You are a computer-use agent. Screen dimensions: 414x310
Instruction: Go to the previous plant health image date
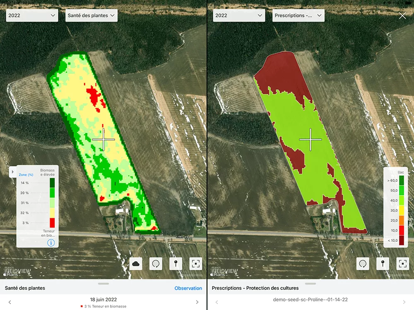pos(10,302)
